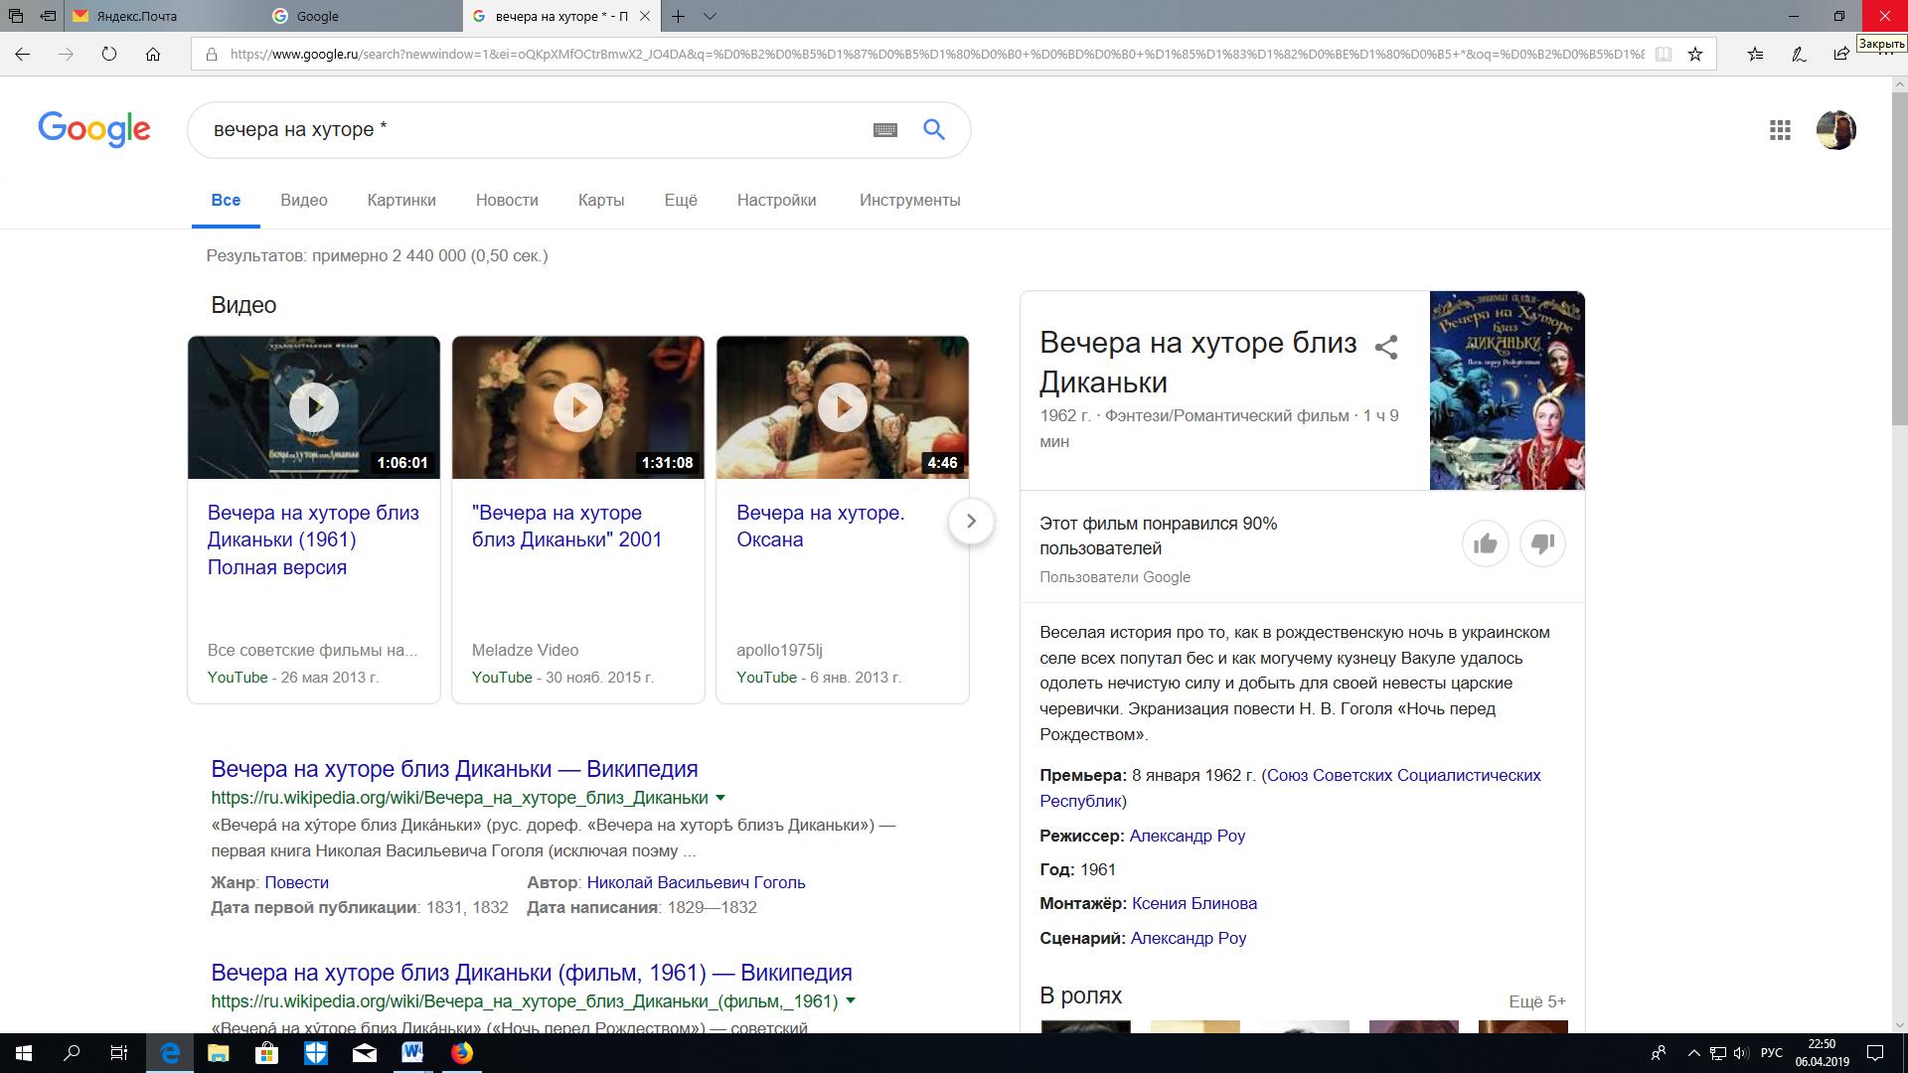Open the Google account avatar
Screen dimensions: 1908x1073
pyautogui.click(x=1835, y=130)
